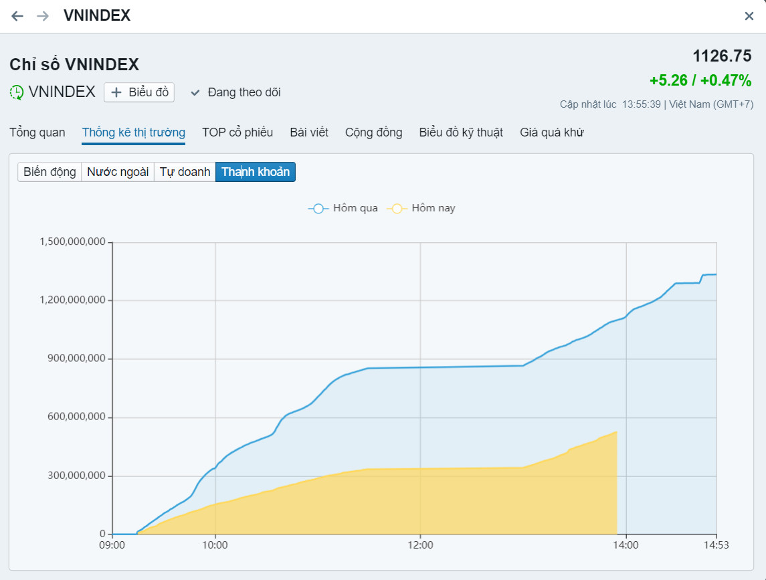Close the VNINDEX panel with X

749,16
